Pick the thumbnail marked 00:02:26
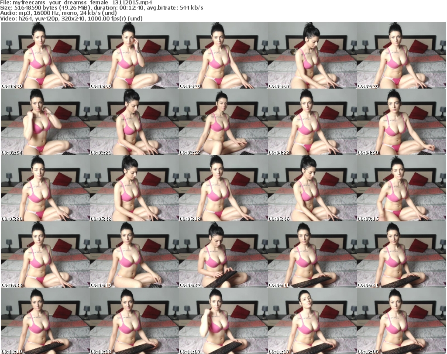This screenshot has height=354, width=447. (401, 55)
